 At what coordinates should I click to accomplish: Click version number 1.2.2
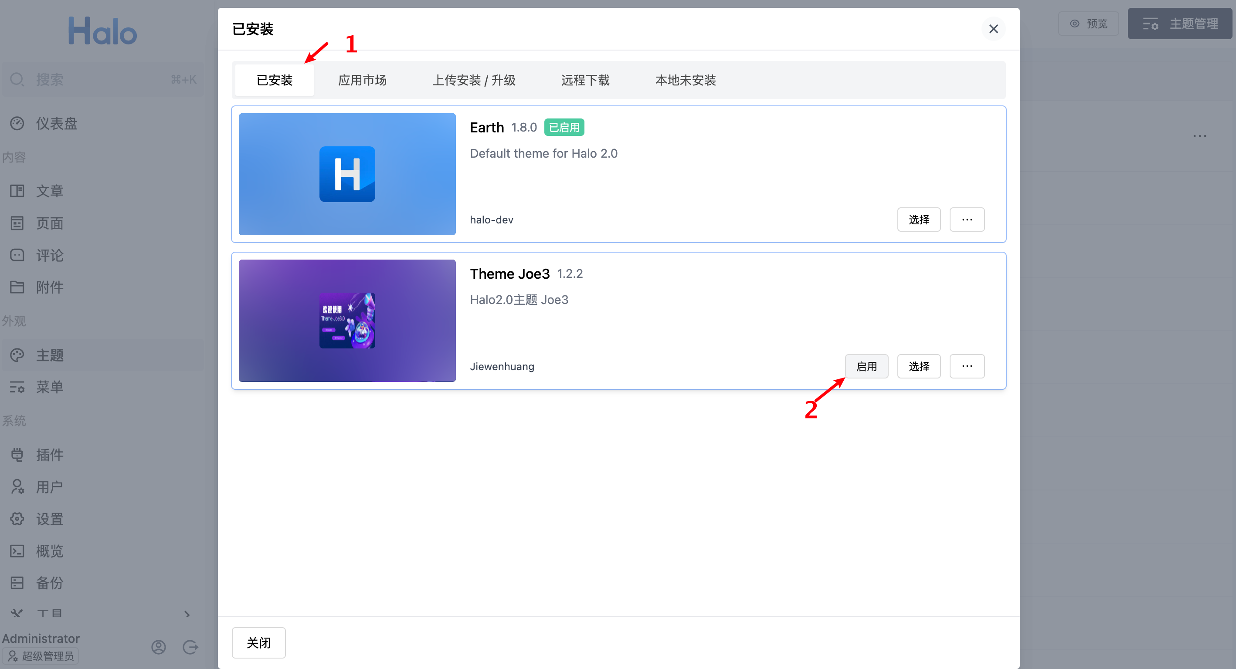click(x=570, y=274)
